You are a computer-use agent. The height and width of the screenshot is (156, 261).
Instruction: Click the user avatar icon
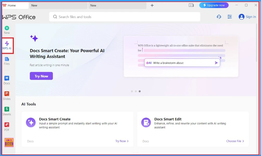coord(241,17)
